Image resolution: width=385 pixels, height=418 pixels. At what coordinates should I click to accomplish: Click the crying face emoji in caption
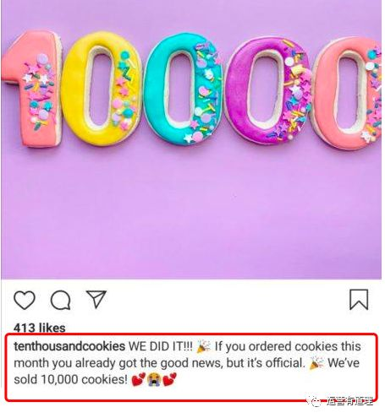[x=154, y=379]
